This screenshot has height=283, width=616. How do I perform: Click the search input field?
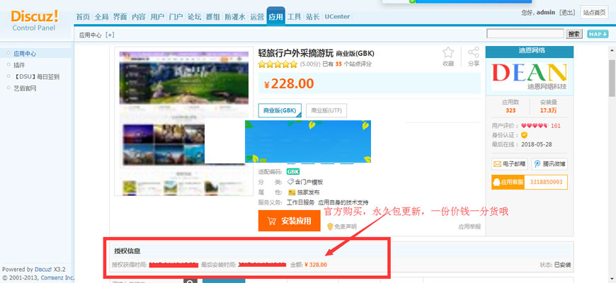(525, 33)
